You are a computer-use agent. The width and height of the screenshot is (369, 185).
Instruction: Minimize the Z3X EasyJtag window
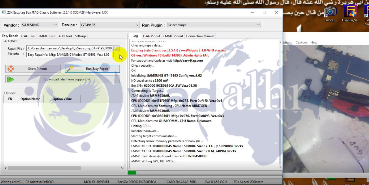click(x=252, y=12)
